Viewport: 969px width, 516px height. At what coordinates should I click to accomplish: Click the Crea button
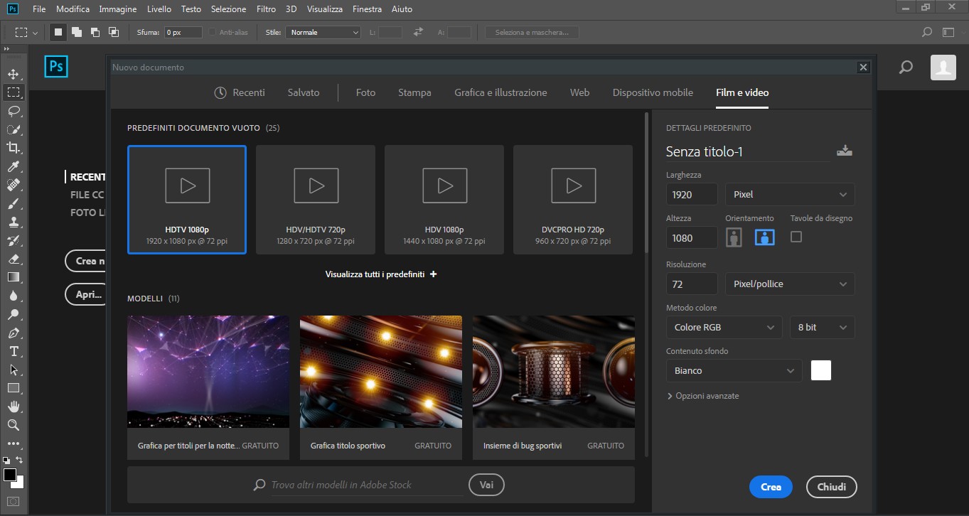(x=771, y=487)
